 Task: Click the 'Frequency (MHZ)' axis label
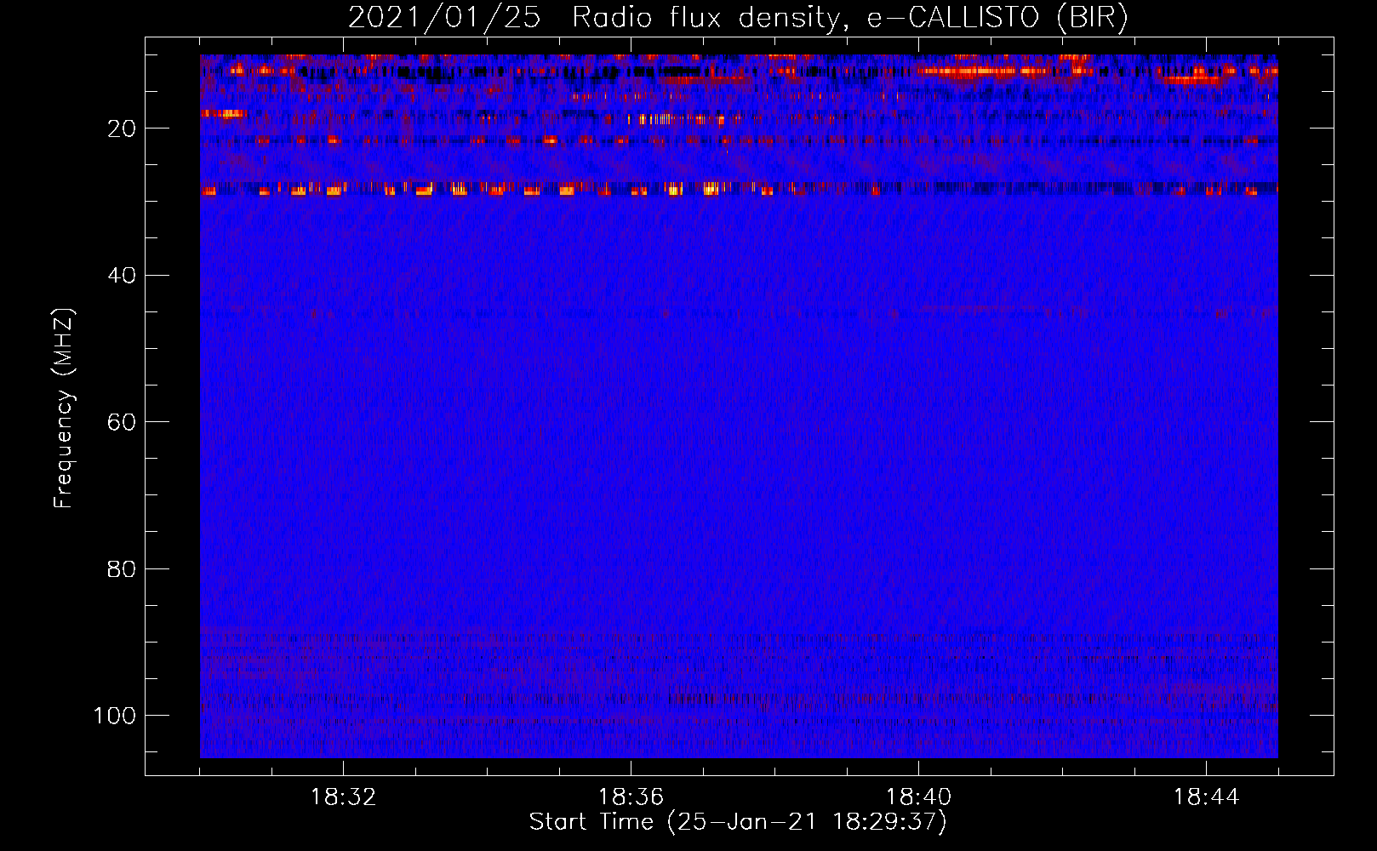point(64,408)
